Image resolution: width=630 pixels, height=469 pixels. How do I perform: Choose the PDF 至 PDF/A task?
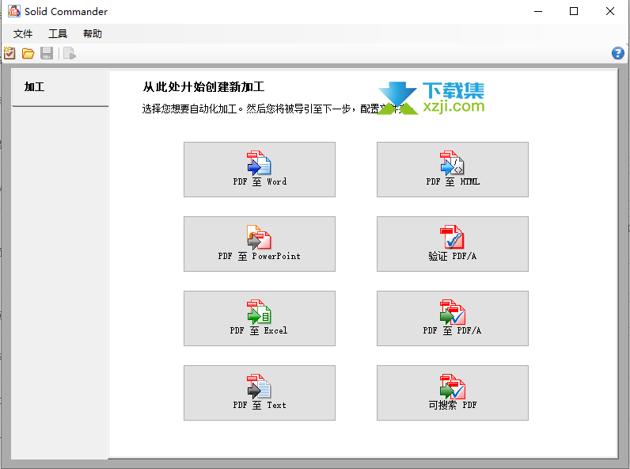point(453,318)
